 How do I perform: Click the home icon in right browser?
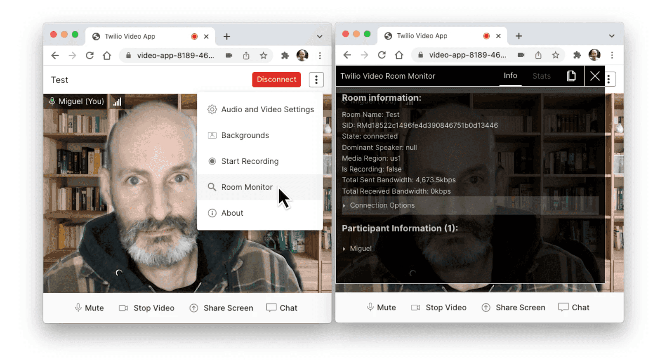[x=399, y=55]
